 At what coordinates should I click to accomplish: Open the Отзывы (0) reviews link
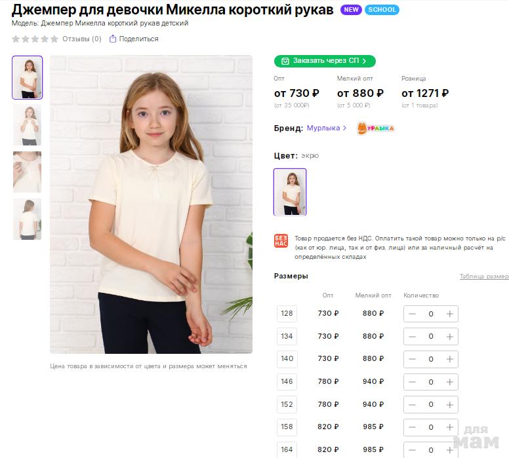[82, 39]
